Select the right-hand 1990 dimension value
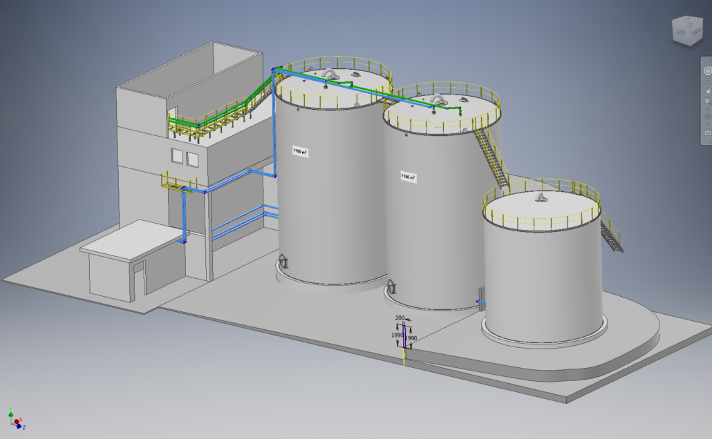This screenshot has width=712, height=439. (411, 338)
